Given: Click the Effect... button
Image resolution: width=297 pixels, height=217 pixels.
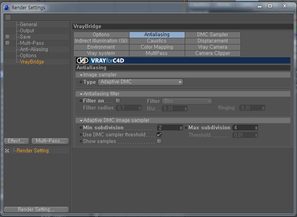Looking at the screenshot, I should click(x=16, y=141).
